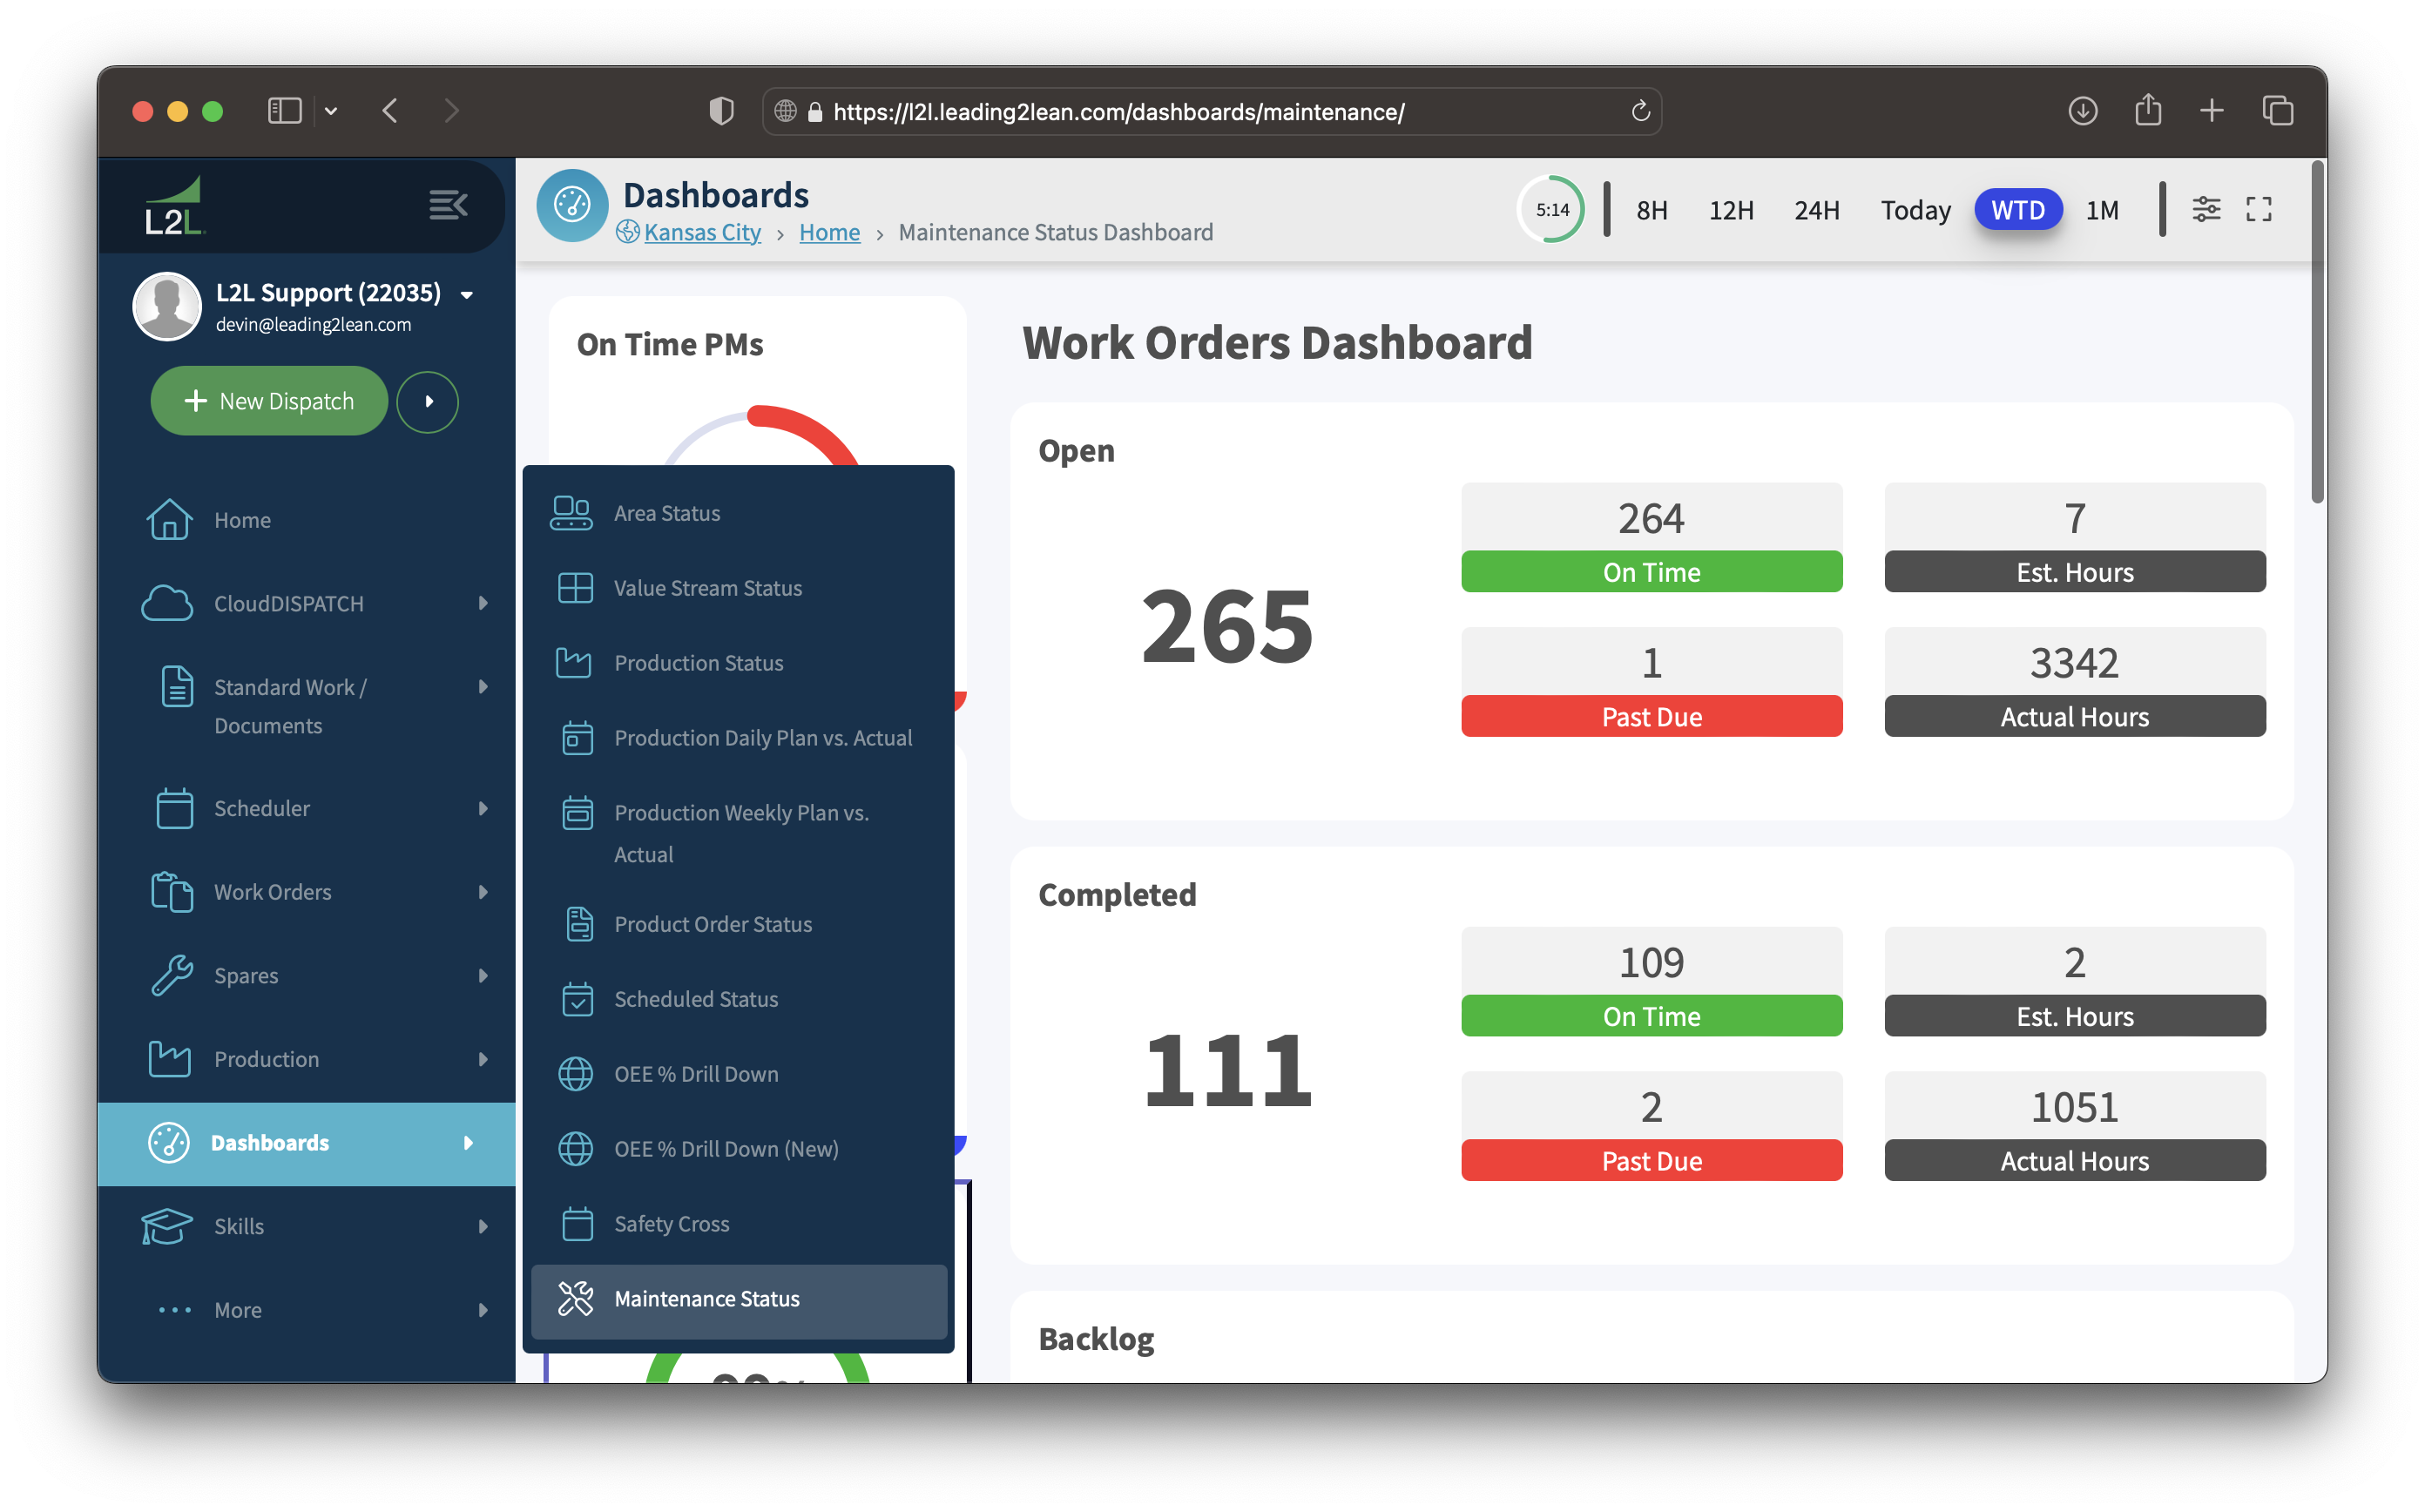2425x1512 pixels.
Task: Open Production Weekly Plan vs. Actual
Action: pos(738,832)
